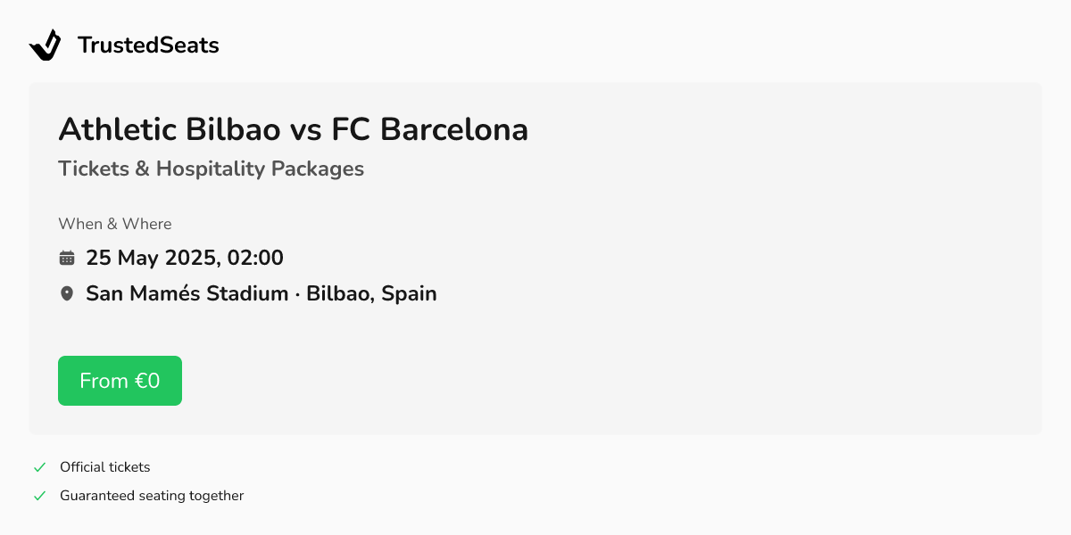Select the Bilbao, Spain location text
Screen dimensions: 1071x535
point(373,293)
